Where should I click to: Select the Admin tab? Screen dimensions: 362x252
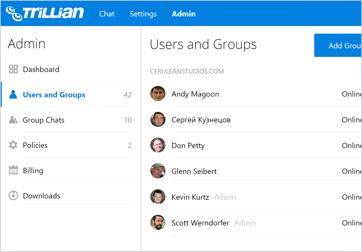point(184,14)
